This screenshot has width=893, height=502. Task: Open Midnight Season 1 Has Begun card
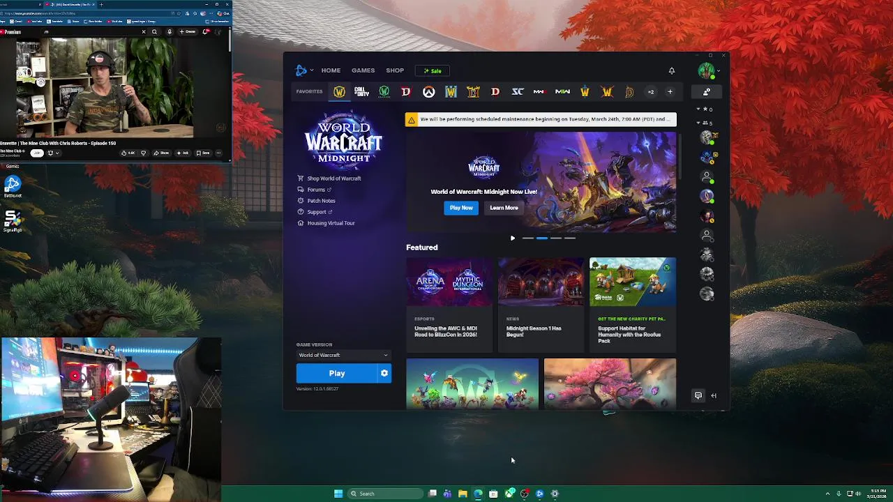541,305
